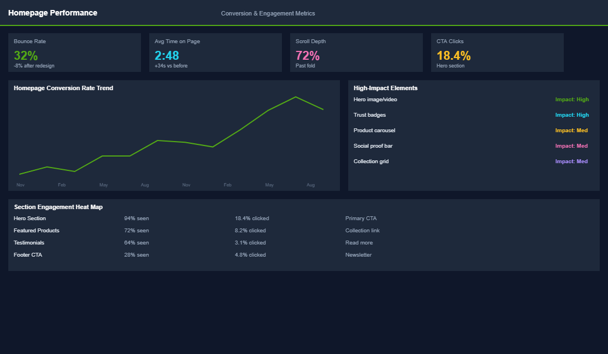Open the Hero Section heat map row
Image resolution: width=608 pixels, height=354 pixels.
click(29, 218)
